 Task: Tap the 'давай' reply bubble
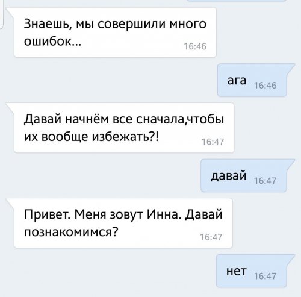click(244, 175)
